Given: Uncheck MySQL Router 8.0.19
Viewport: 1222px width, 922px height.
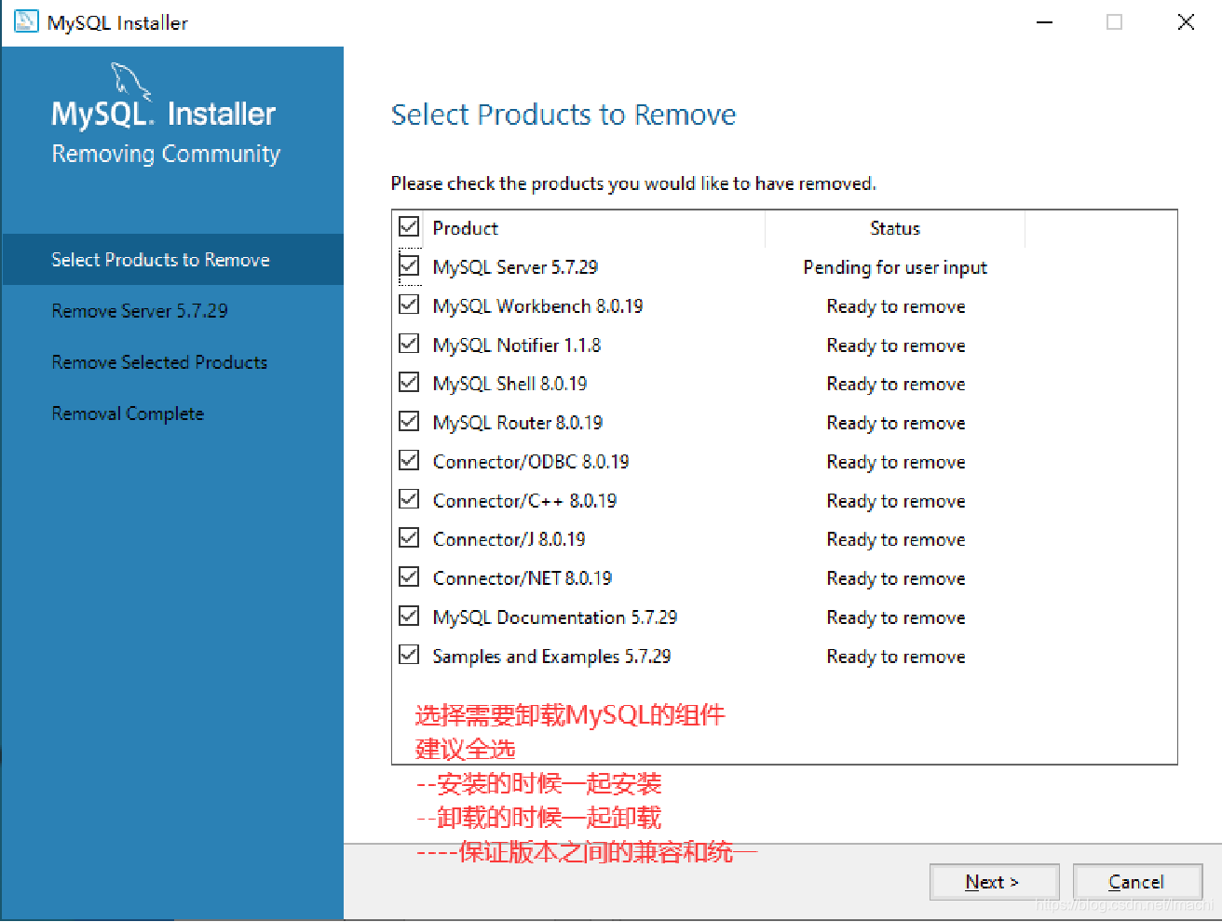Looking at the screenshot, I should click(408, 421).
